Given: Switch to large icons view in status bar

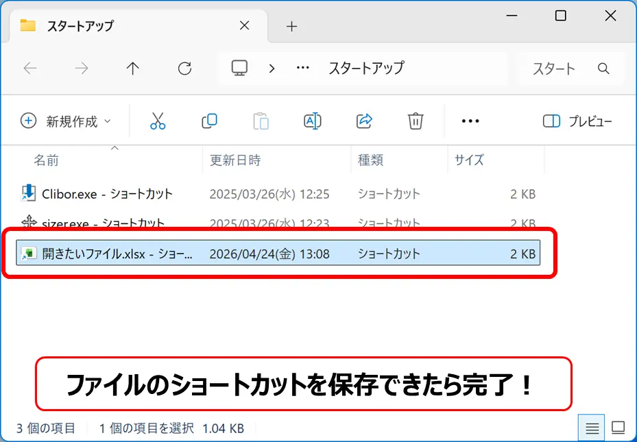Looking at the screenshot, I should 618,428.
